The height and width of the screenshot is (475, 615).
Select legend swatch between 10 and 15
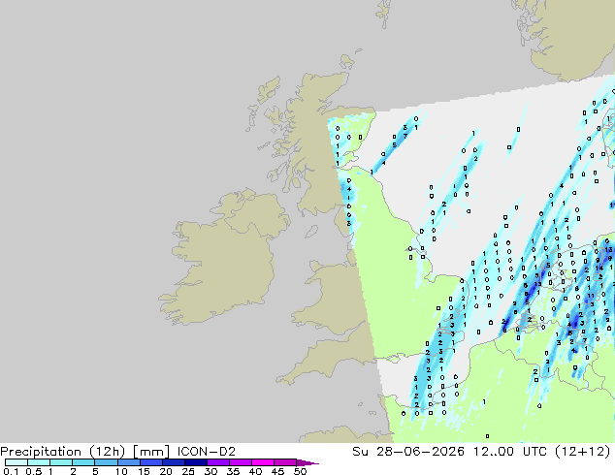tap(128, 462)
